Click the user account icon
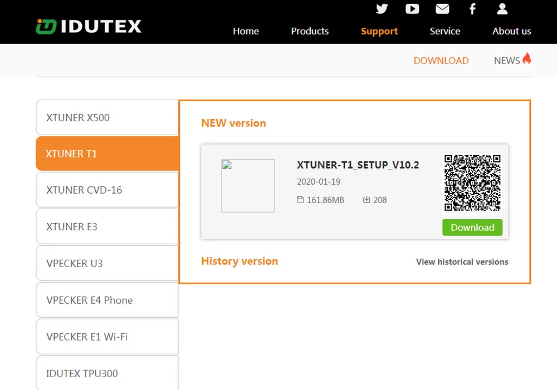 point(502,8)
